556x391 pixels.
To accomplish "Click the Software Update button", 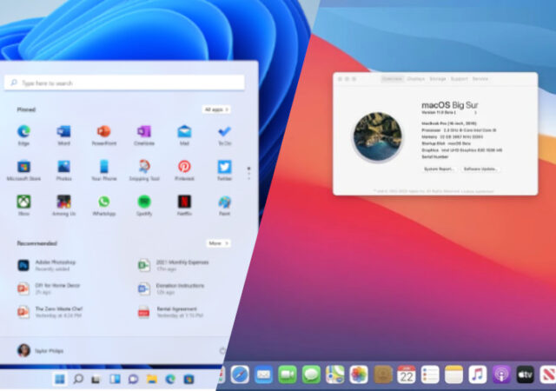I will 480,169.
